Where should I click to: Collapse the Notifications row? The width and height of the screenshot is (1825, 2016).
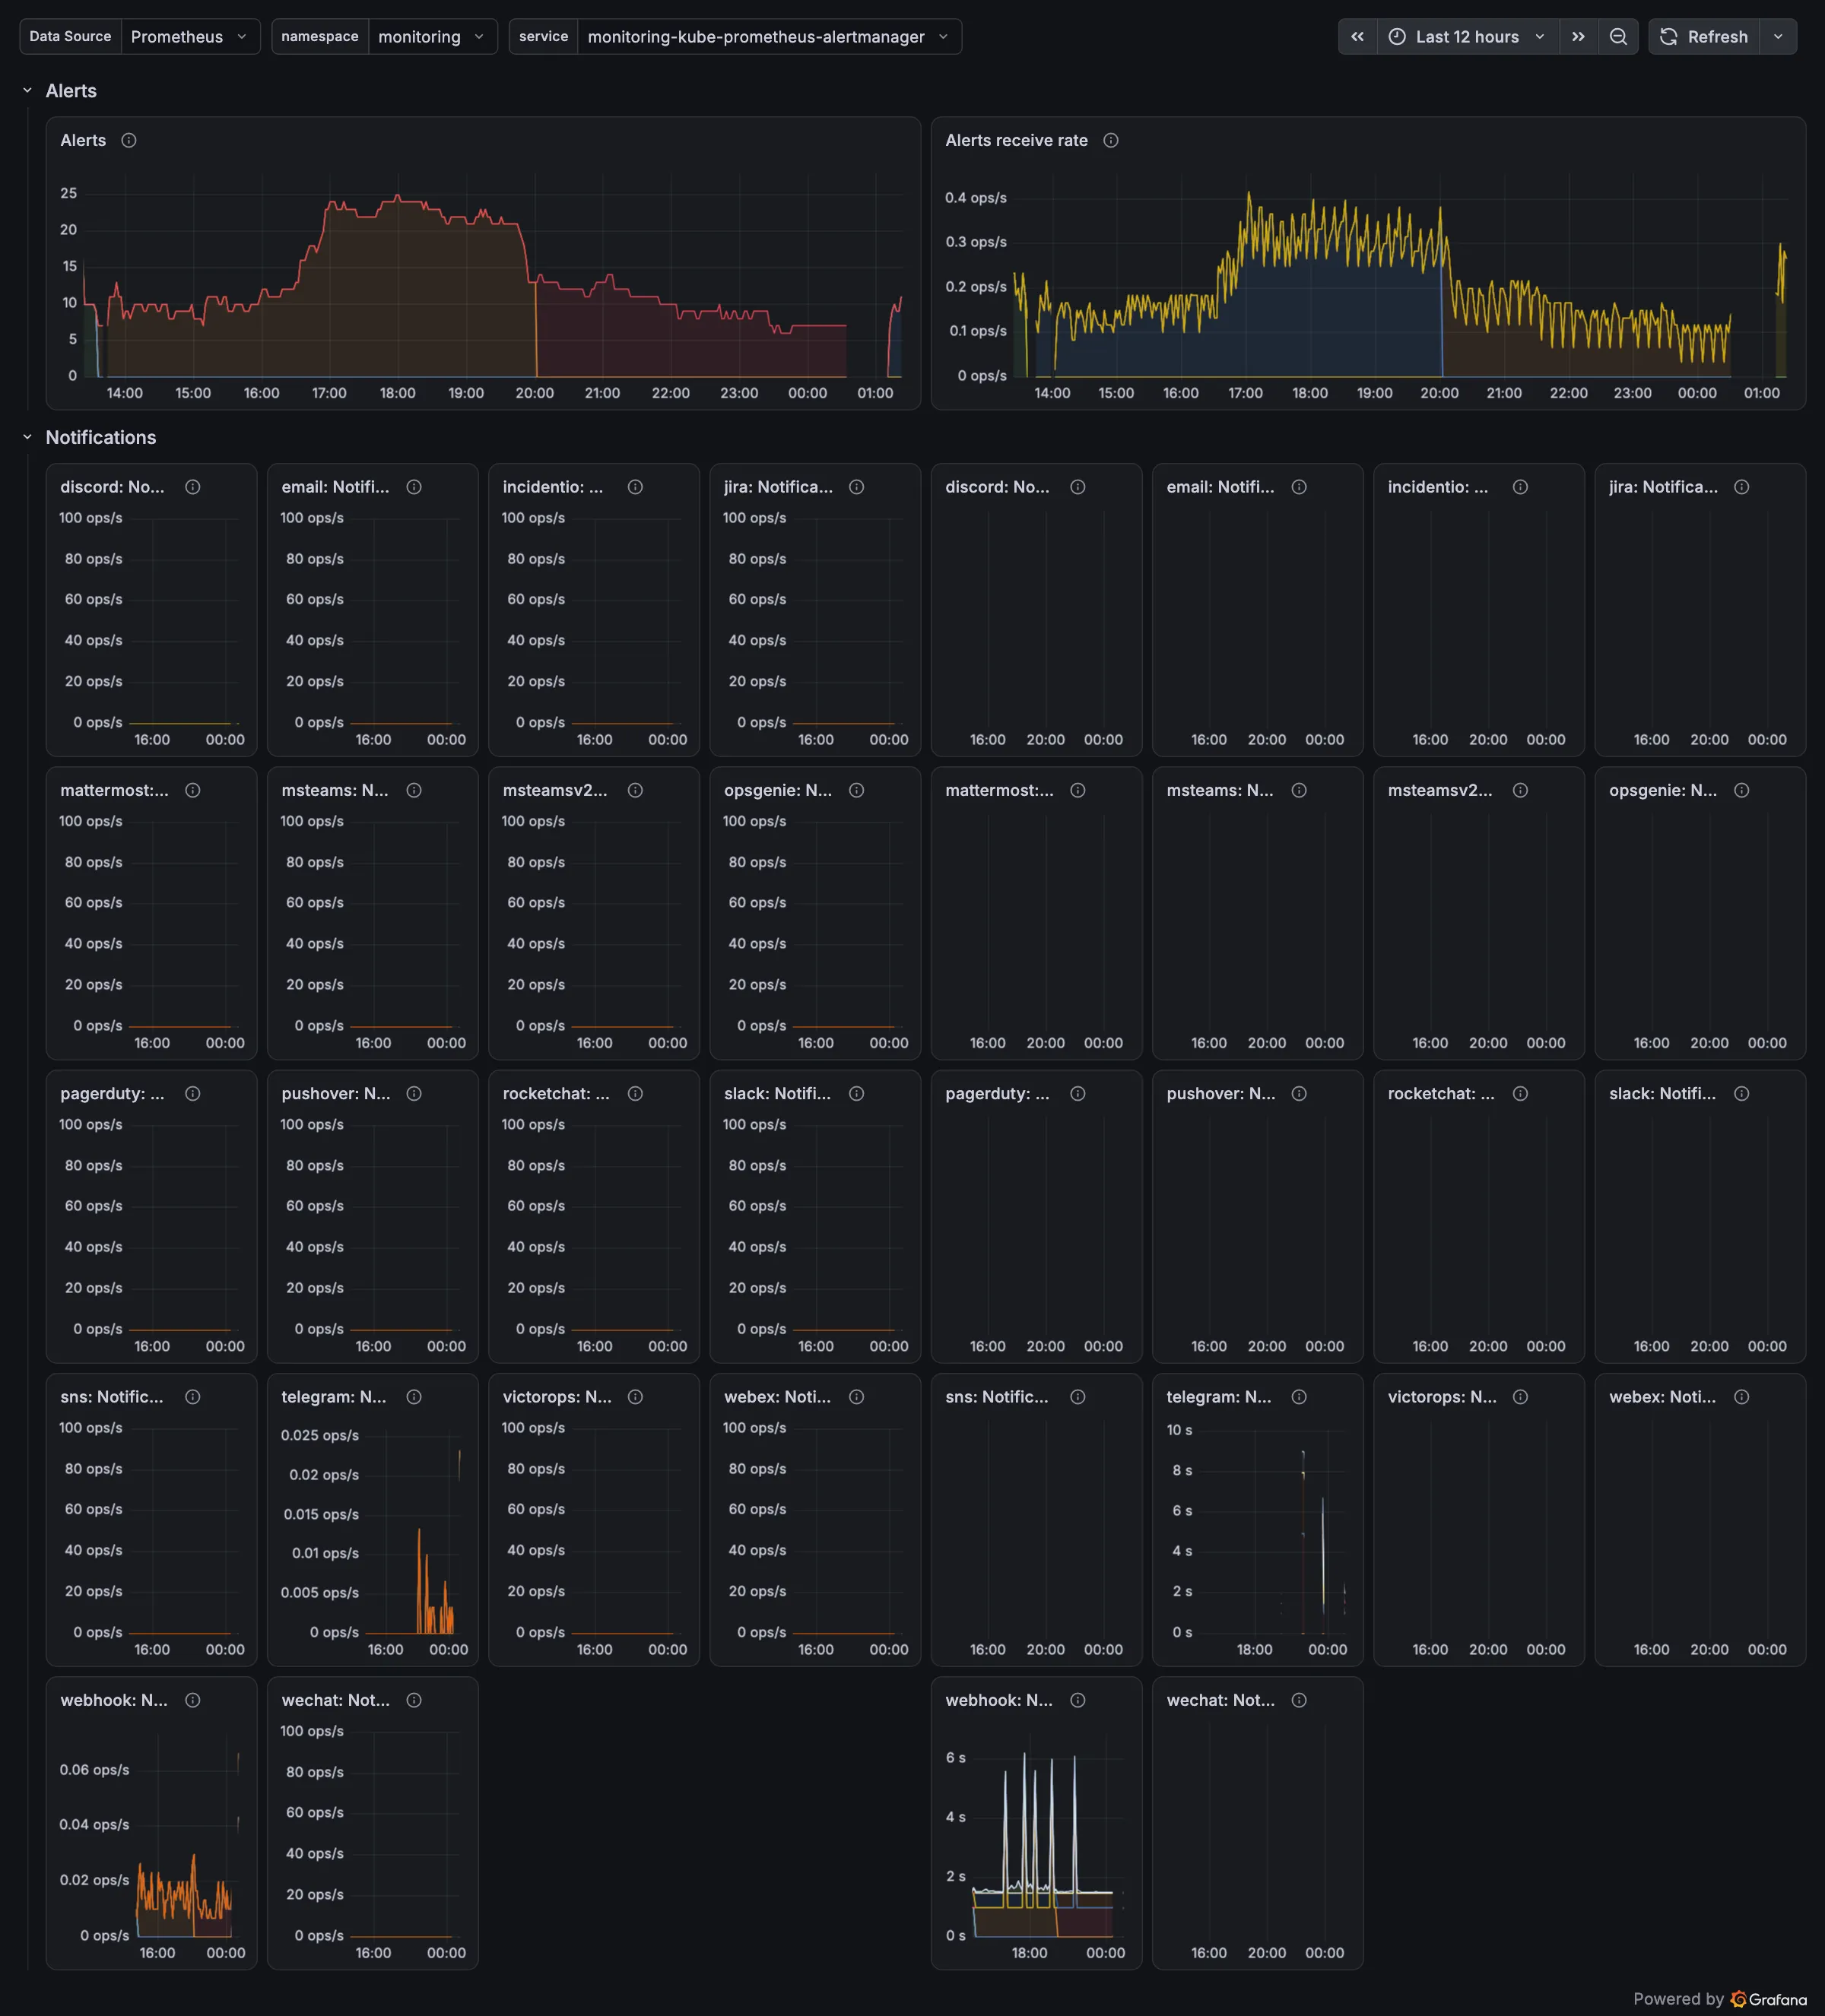(x=27, y=438)
